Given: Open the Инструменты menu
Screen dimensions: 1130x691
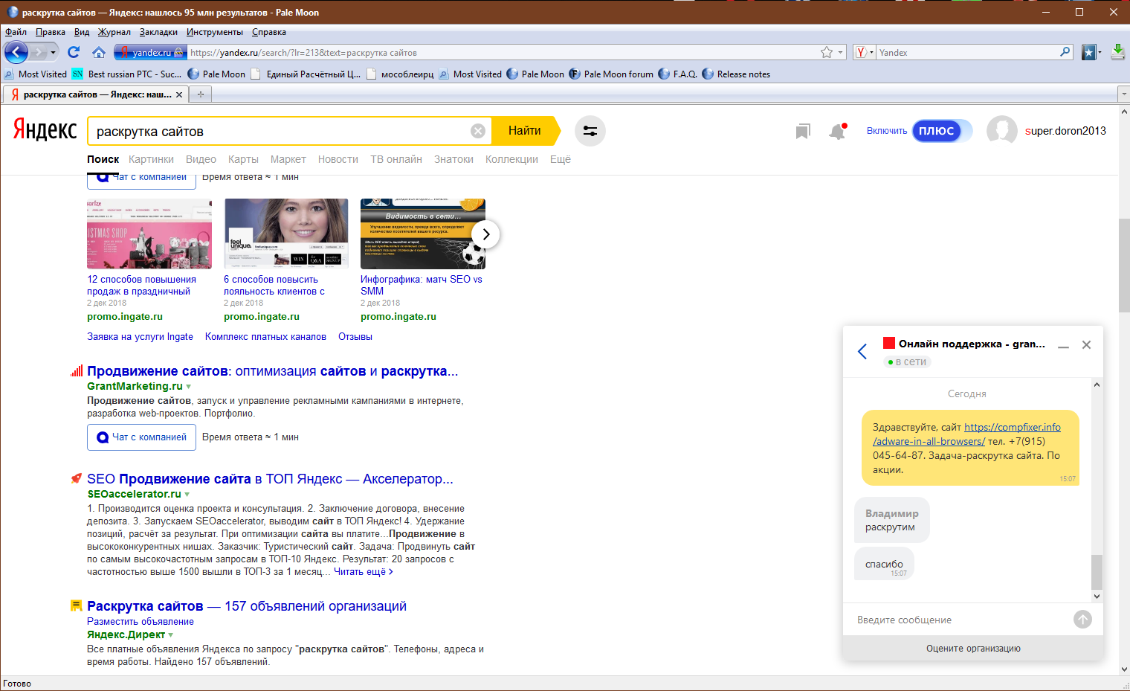Looking at the screenshot, I should [x=214, y=32].
